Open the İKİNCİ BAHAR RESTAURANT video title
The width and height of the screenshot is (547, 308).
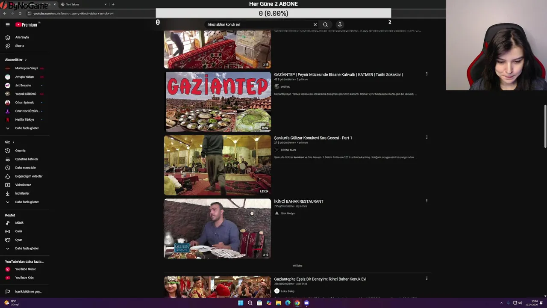(299, 201)
